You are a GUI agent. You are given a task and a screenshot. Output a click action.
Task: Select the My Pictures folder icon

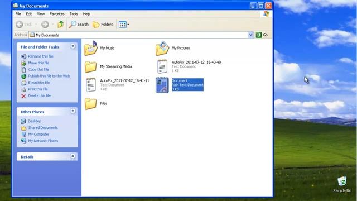(x=162, y=48)
